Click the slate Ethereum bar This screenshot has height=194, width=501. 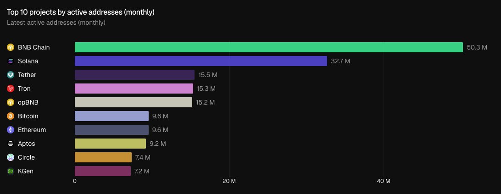click(111, 130)
